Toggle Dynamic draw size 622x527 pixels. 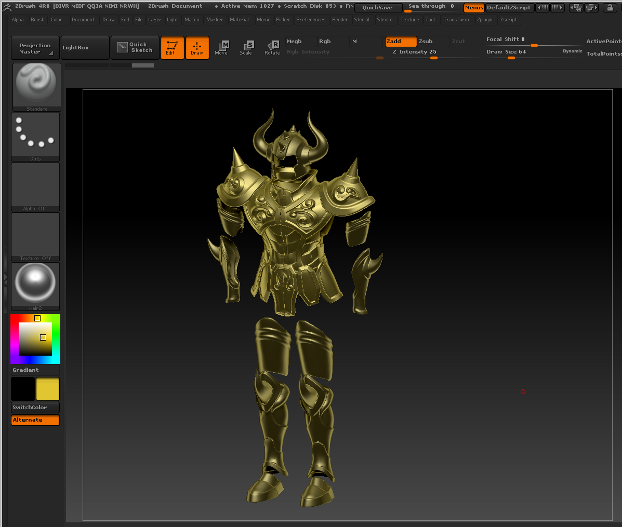coord(573,51)
